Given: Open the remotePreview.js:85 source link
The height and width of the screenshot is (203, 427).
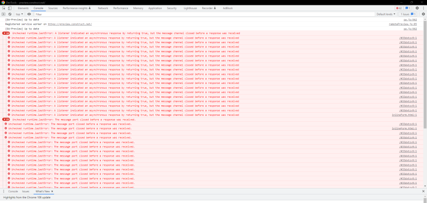Looking at the screenshot, I should [x=403, y=24].
